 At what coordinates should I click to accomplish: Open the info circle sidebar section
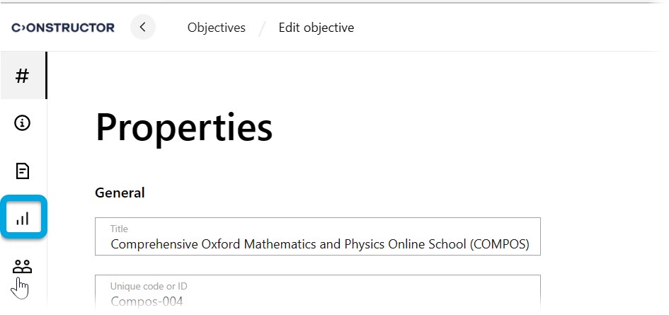point(23,123)
